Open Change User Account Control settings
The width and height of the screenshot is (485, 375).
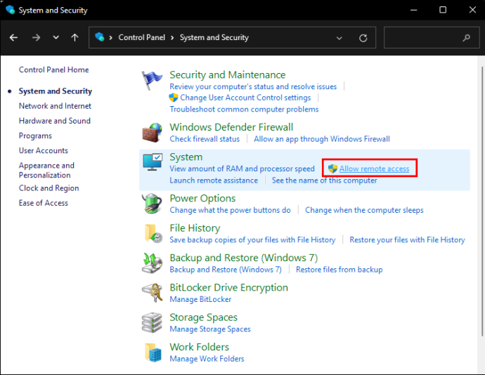[x=245, y=98]
